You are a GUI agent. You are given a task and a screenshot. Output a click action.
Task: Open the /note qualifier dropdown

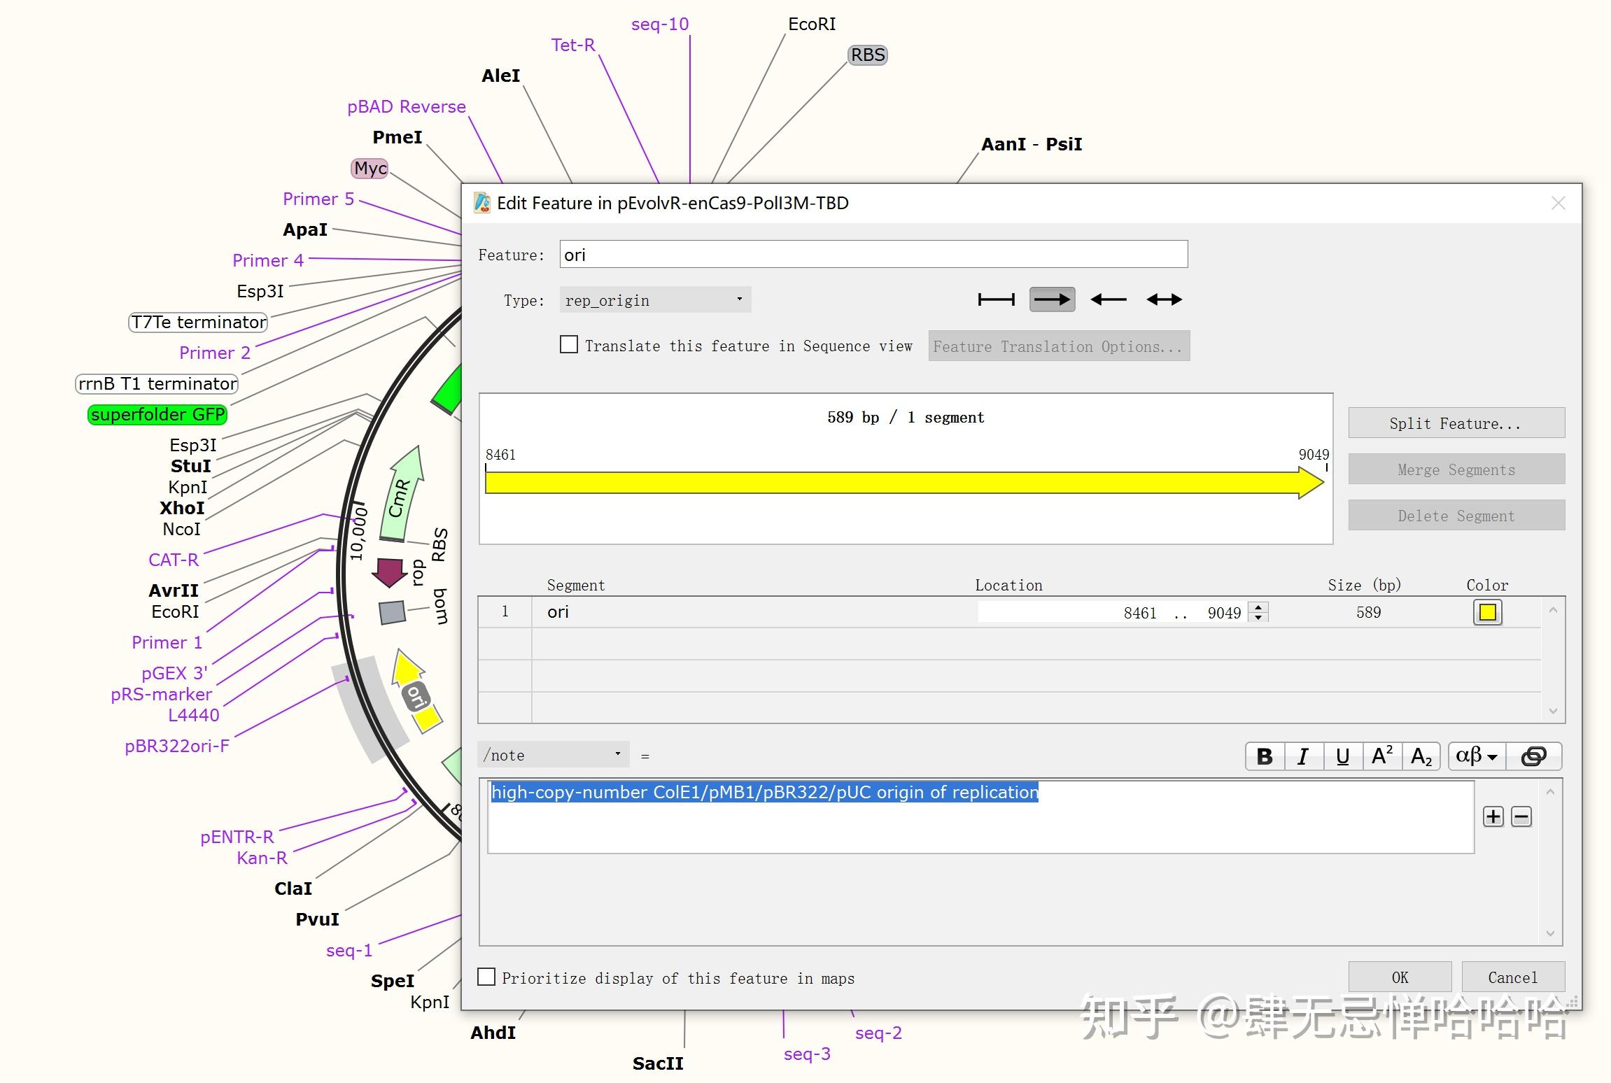[553, 755]
